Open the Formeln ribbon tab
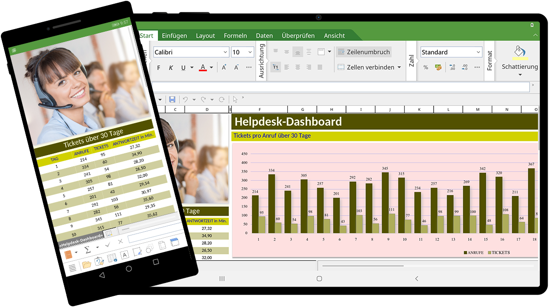 (235, 36)
